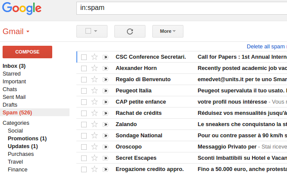
Task: Click importance marker for Sondage National
Action: pos(106,136)
